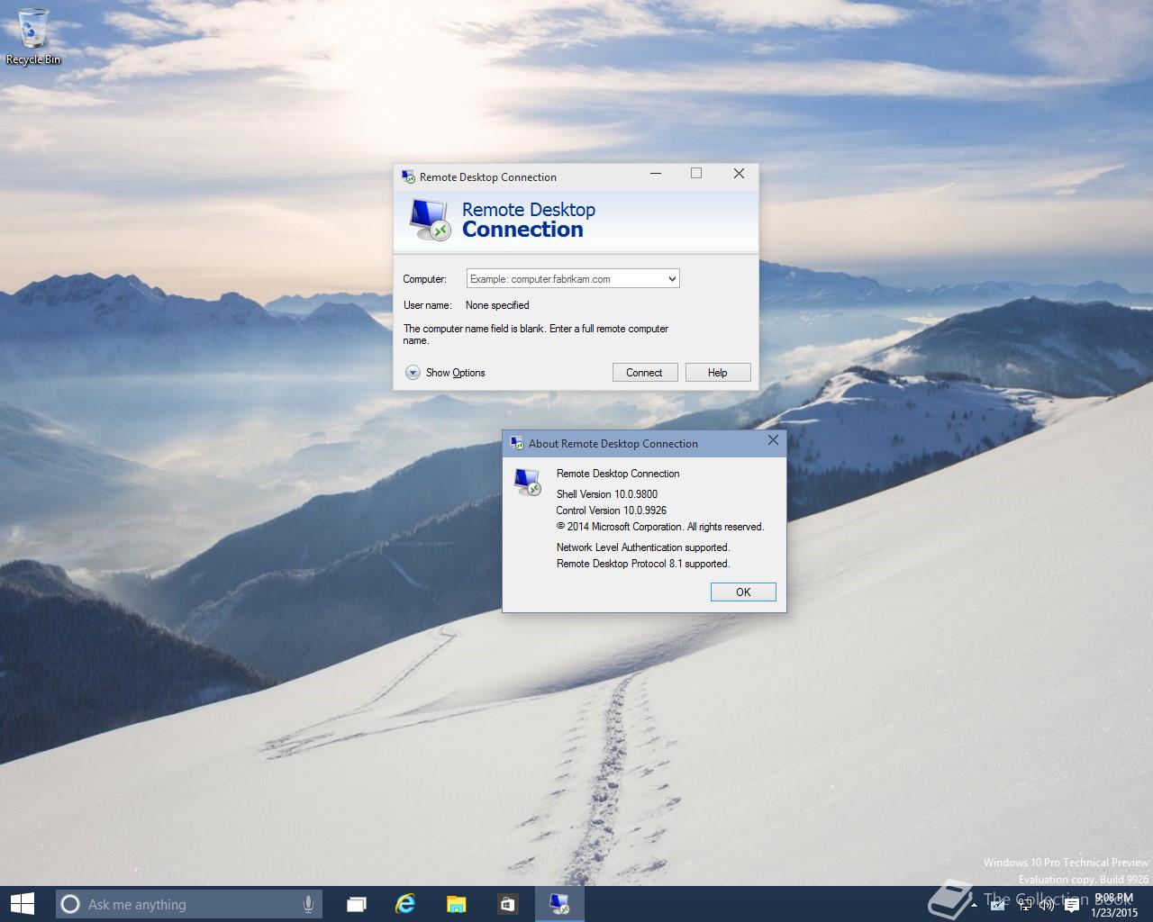The image size is (1153, 922).
Task: Select 'Remote Desktop Protocol 8.1 supported.' text
Action: (643, 564)
